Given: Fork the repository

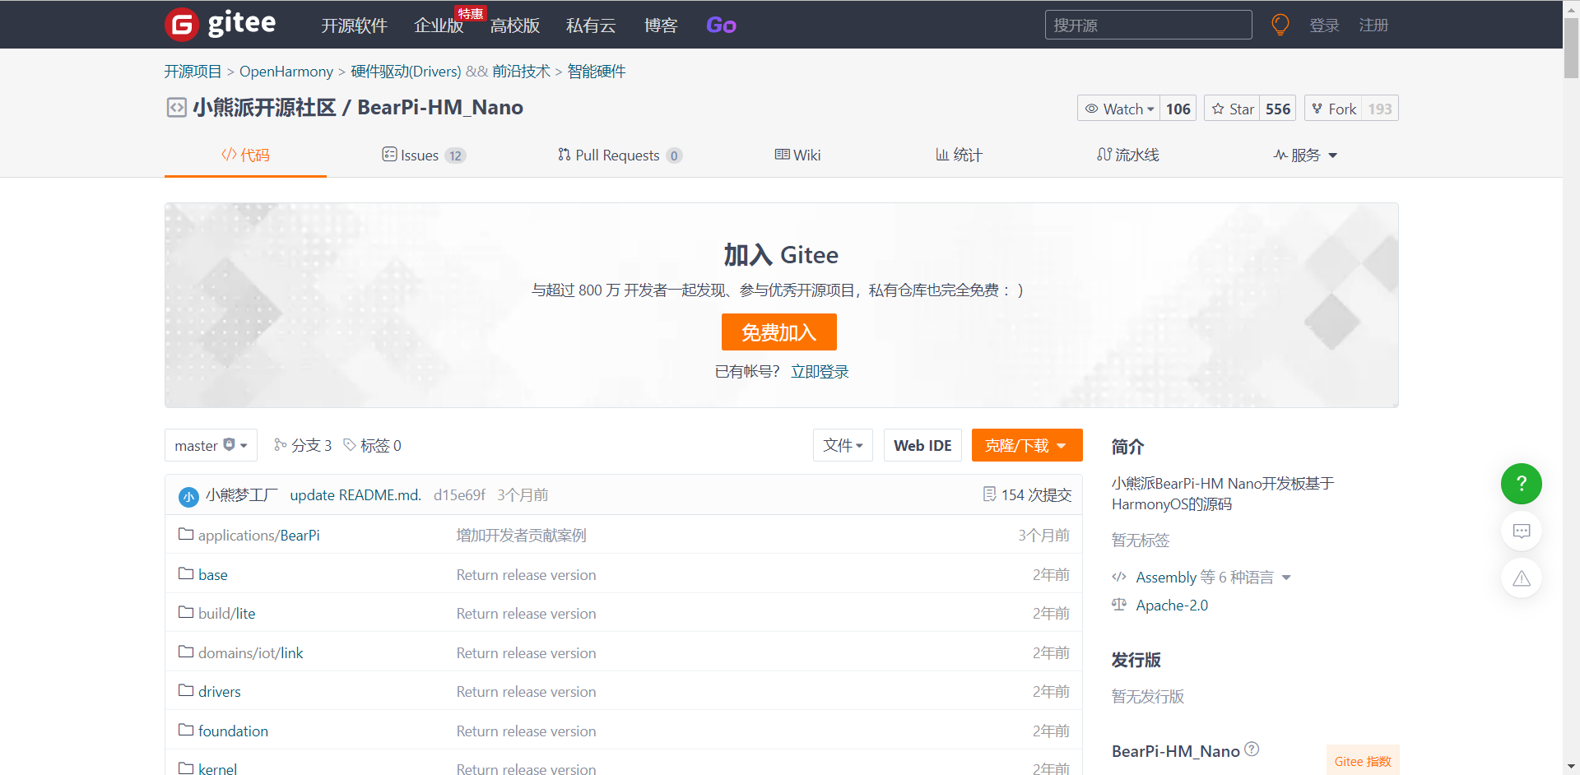Looking at the screenshot, I should click(x=1333, y=109).
